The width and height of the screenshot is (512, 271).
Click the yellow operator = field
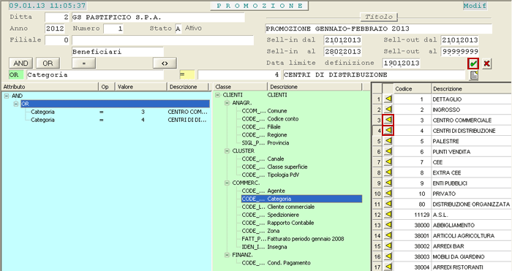[187, 75]
